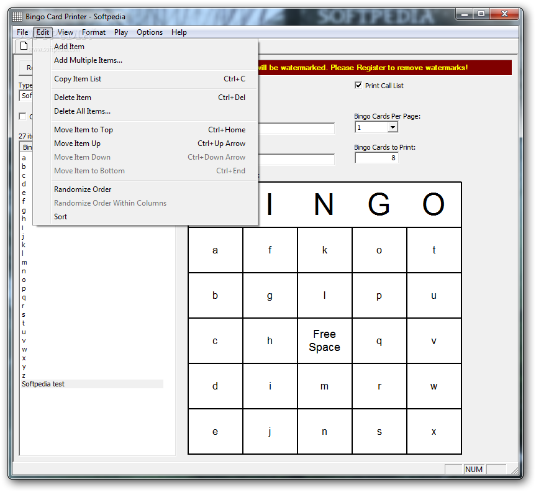
Task: Click the NUM status bar indicator
Action: 474,469
